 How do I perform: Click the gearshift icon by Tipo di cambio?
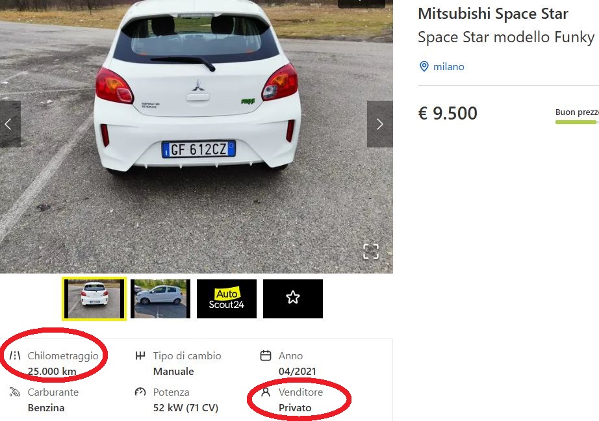click(x=140, y=355)
